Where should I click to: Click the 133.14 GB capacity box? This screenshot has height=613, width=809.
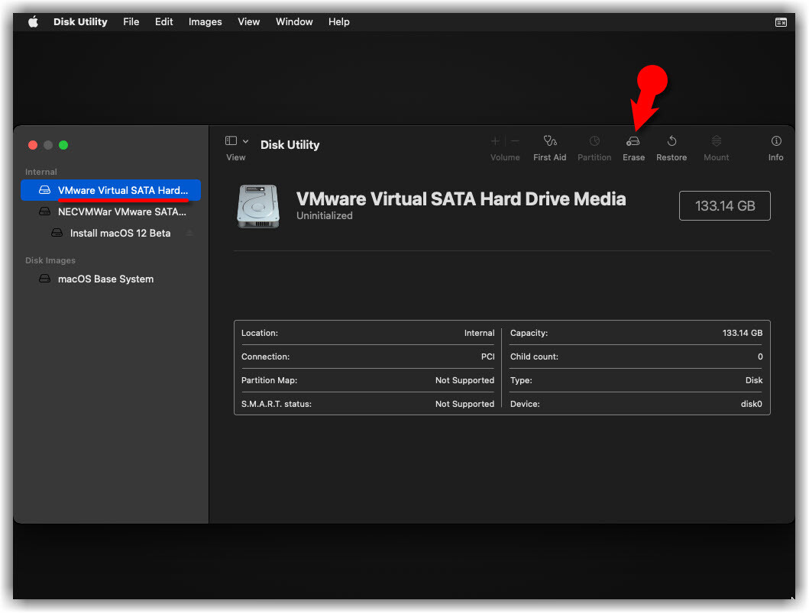point(724,205)
